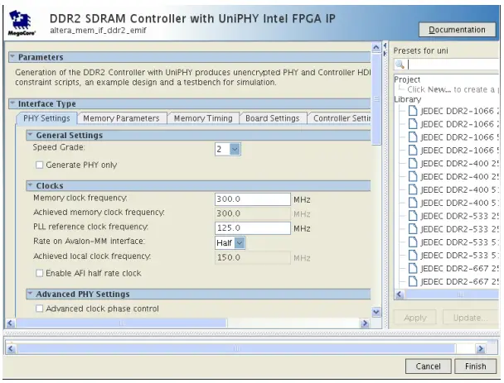Switch to the Memory Parameters tab
Image resolution: width=504 pixels, height=383 pixels.
pyautogui.click(x=122, y=118)
